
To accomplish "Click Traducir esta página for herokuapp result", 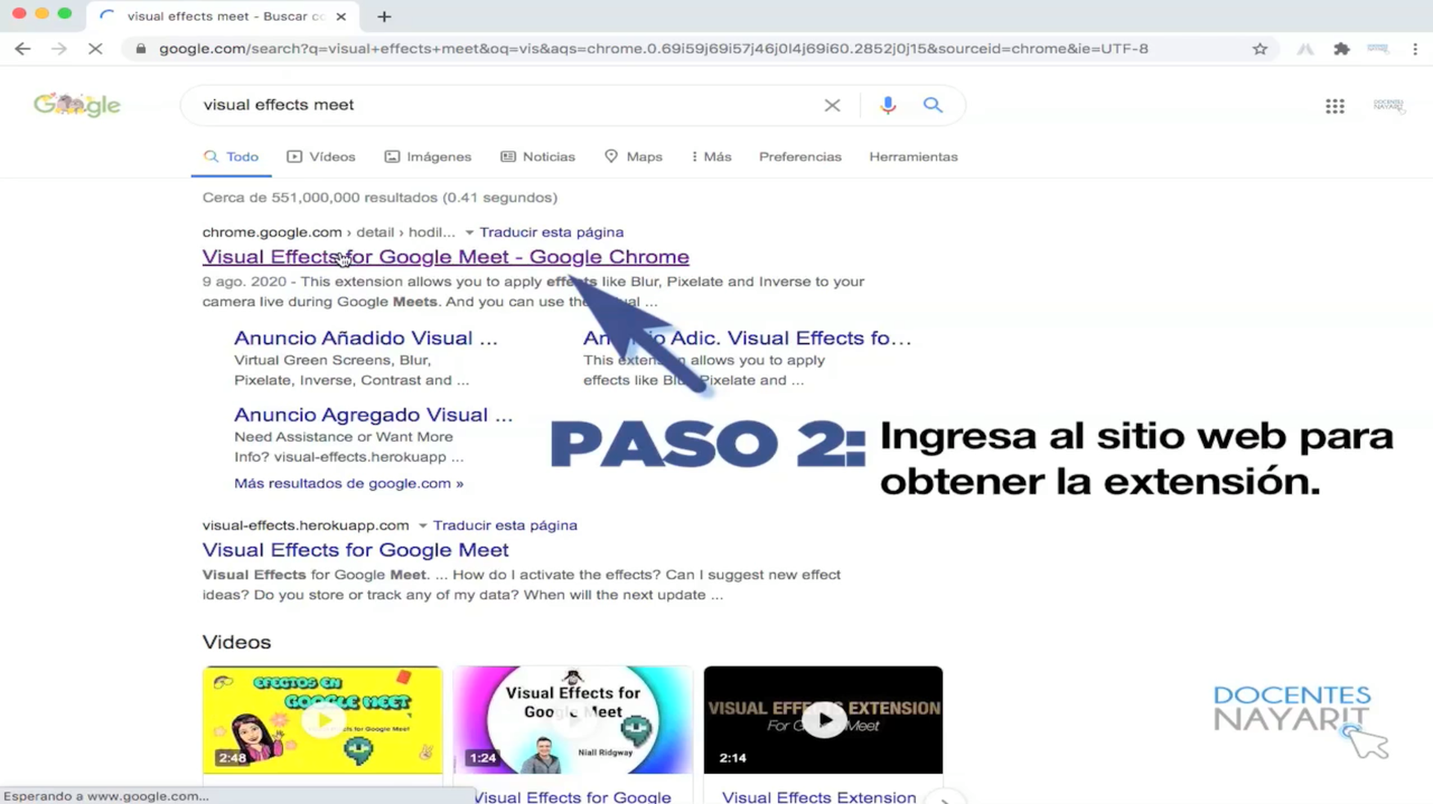I will 505,526.
